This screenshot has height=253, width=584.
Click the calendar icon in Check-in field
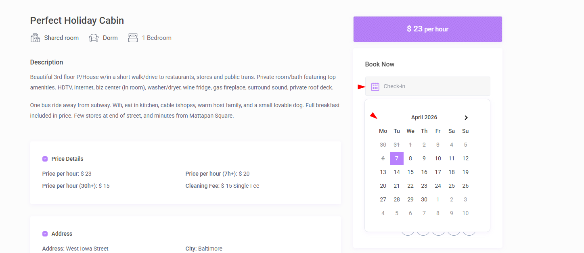375,86
